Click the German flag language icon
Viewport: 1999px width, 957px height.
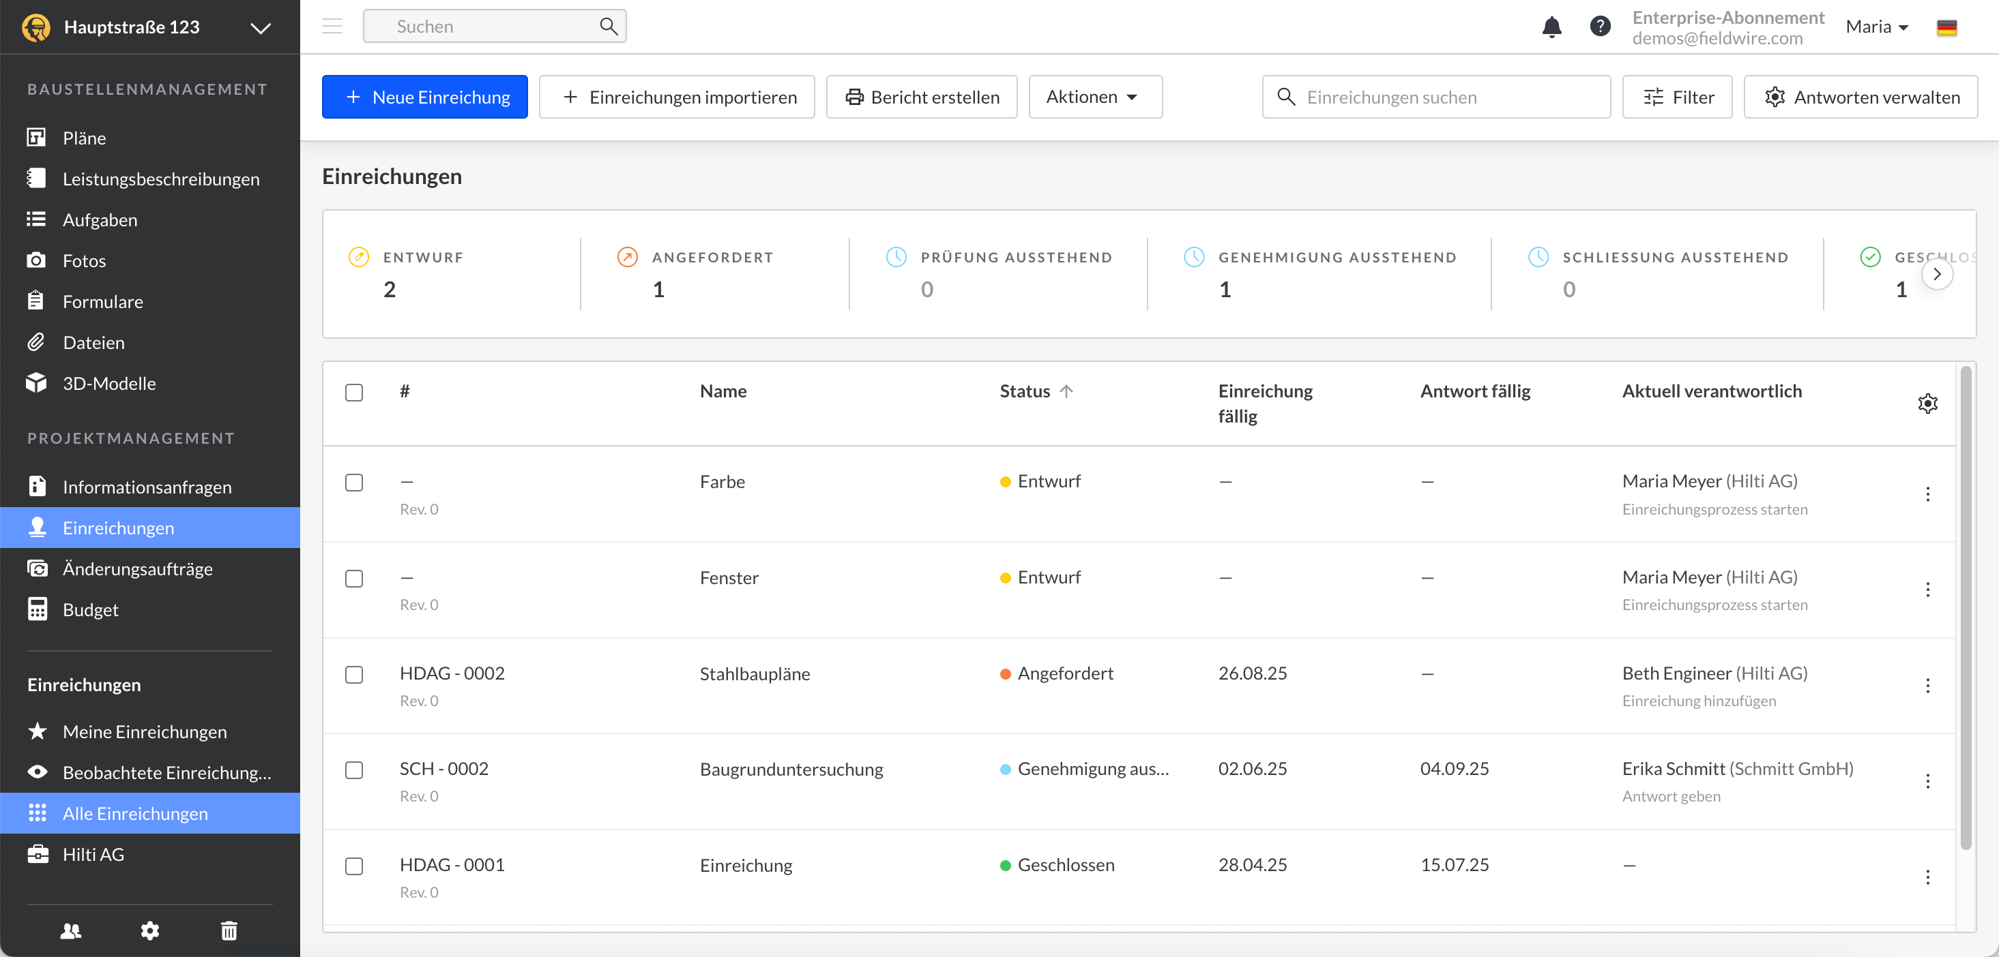[x=1946, y=28]
